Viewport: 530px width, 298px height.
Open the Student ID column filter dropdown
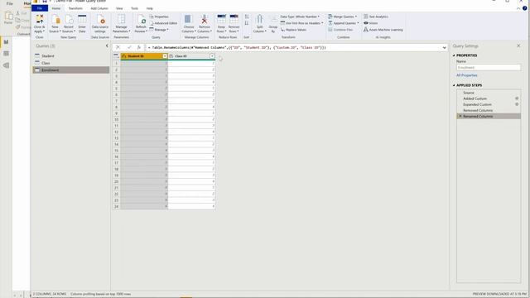point(165,56)
